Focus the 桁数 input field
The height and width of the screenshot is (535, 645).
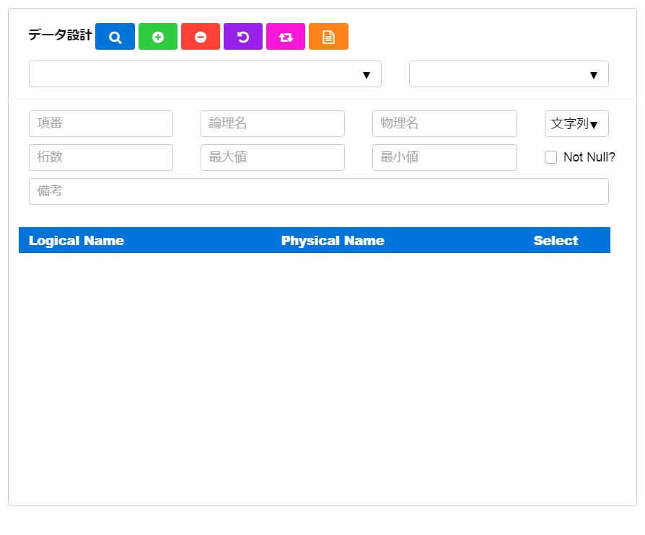tap(101, 157)
